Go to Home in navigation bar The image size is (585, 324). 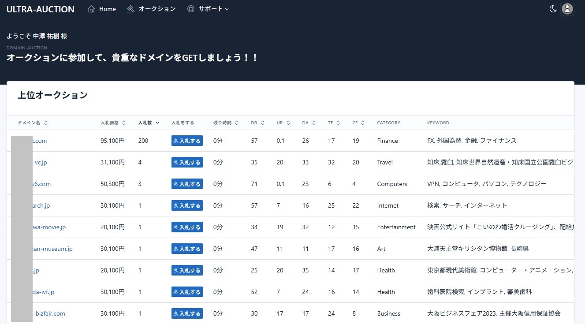click(x=102, y=9)
